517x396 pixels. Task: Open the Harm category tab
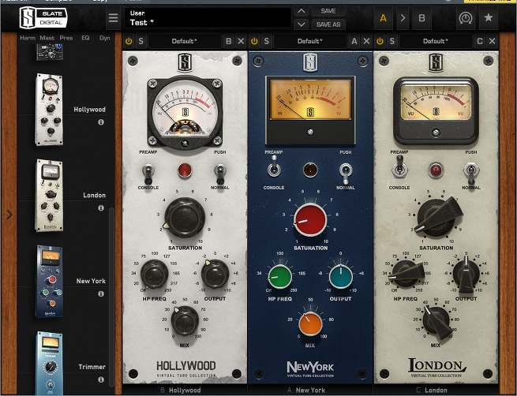tap(28, 38)
